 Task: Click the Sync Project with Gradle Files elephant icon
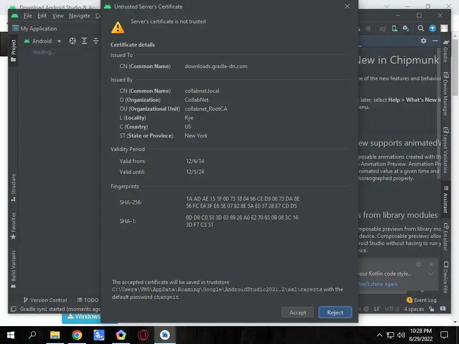[x=383, y=28]
